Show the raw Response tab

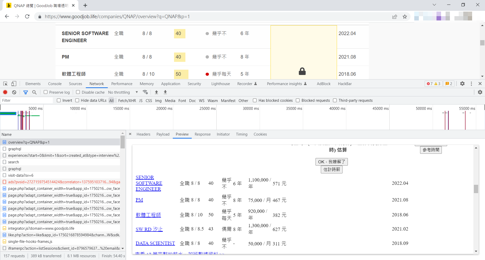click(x=203, y=134)
